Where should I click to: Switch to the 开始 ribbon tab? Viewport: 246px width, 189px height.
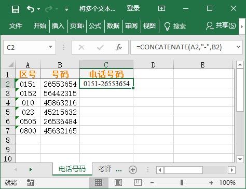click(40, 26)
